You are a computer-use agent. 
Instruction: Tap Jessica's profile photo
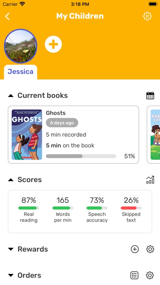pyautogui.click(x=20, y=46)
